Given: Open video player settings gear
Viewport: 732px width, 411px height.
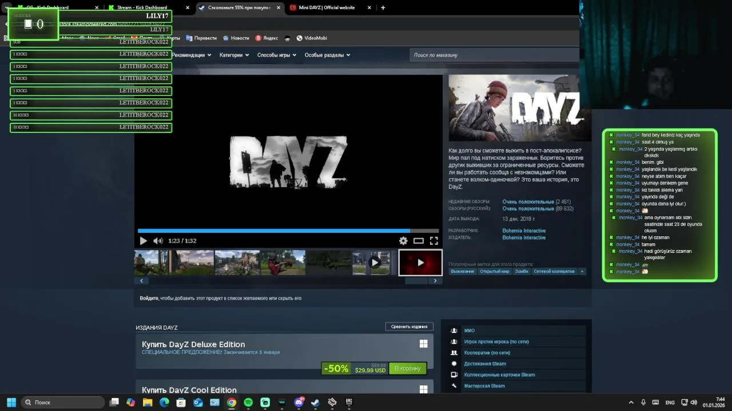Looking at the screenshot, I should [x=403, y=241].
